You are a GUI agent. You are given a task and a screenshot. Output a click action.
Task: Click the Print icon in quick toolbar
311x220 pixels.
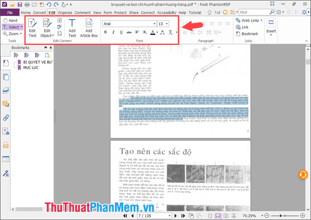click(x=27, y=4)
